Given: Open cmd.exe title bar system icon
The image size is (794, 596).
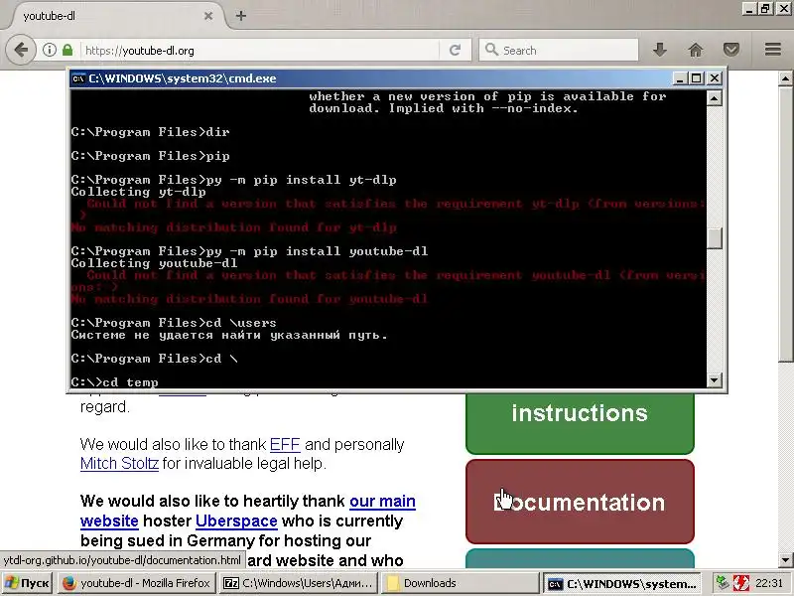Looking at the screenshot, I should (78, 78).
